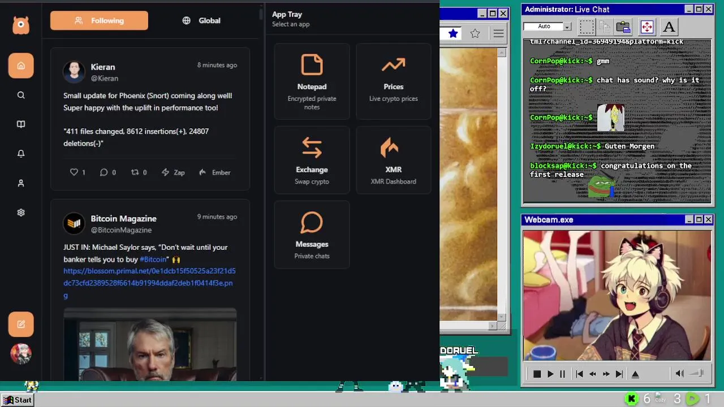
Task: Open the Home icon in the left sidebar
Action: (x=21, y=66)
